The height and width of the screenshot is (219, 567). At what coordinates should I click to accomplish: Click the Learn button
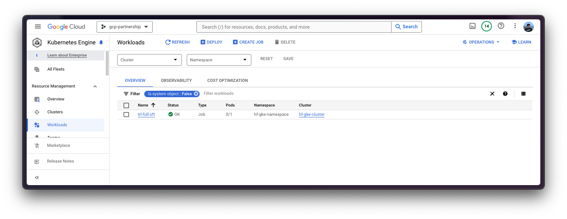(521, 42)
